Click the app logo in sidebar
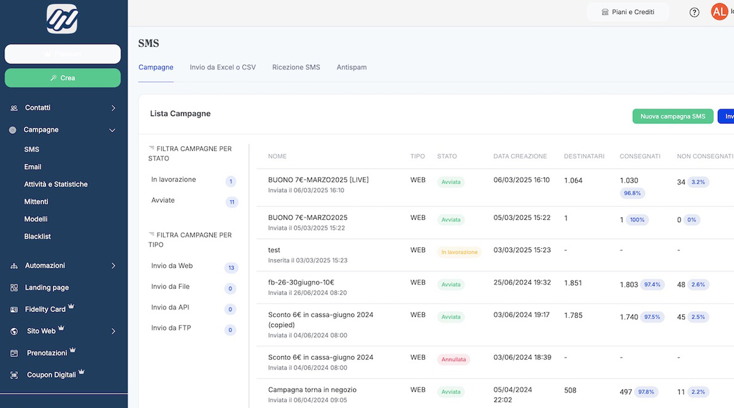This screenshot has width=734, height=408. pos(62,19)
